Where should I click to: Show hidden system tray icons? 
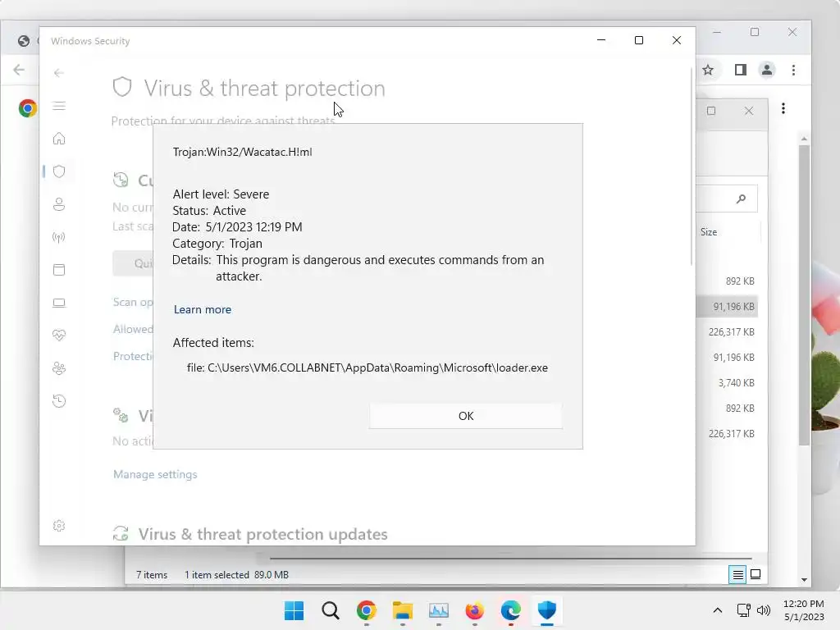tap(718, 610)
